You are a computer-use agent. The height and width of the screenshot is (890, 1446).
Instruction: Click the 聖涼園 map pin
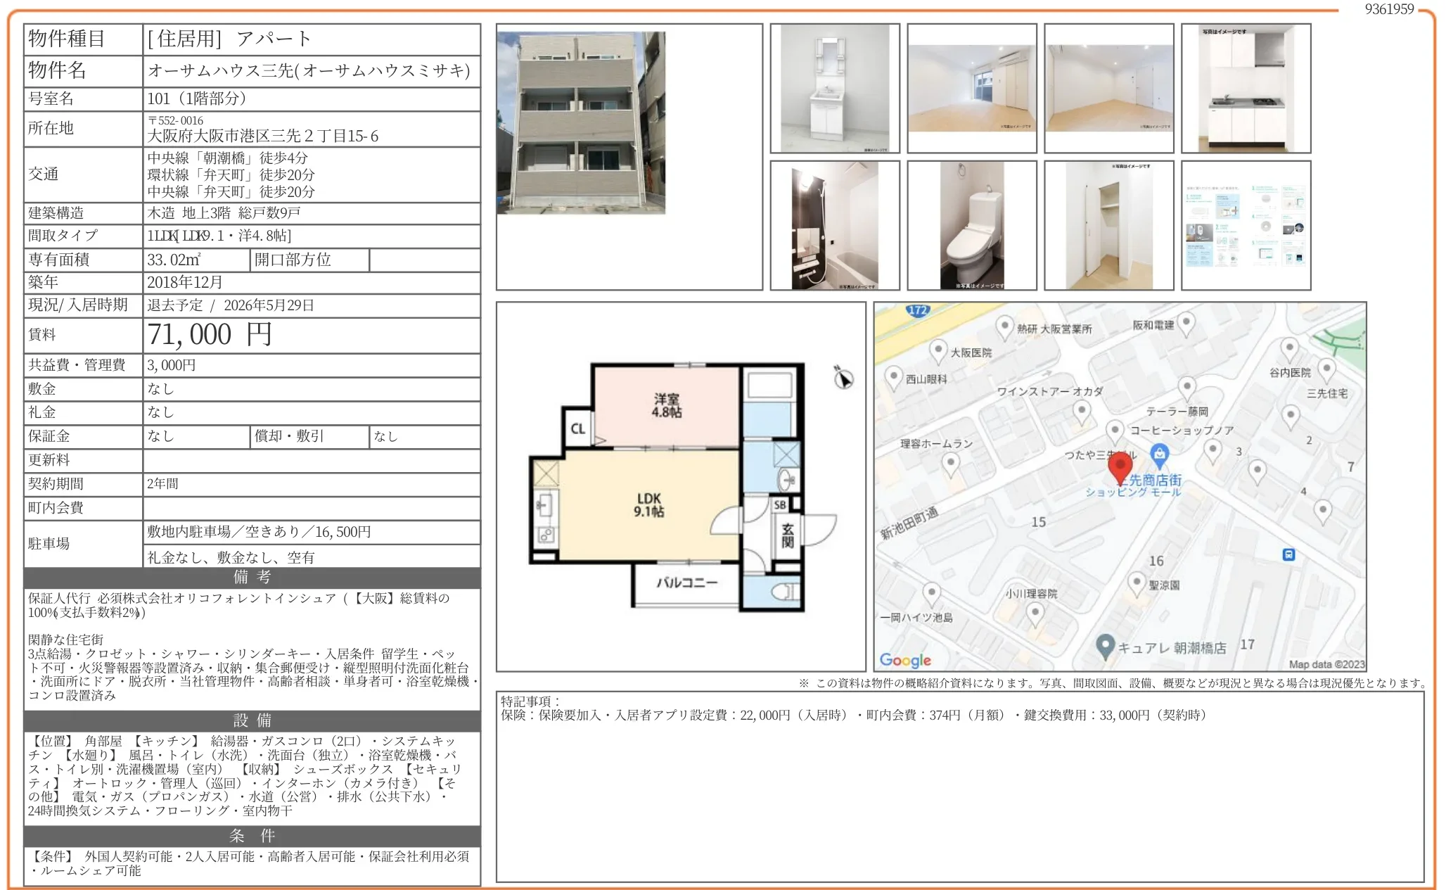tap(1137, 582)
